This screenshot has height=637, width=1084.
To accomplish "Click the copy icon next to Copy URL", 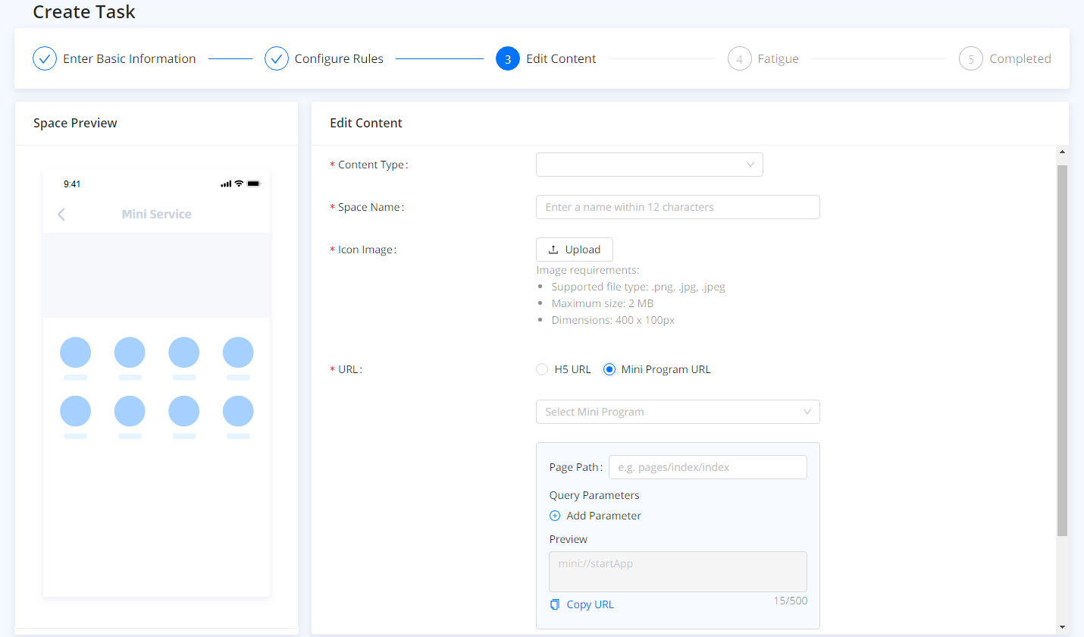I will [555, 604].
